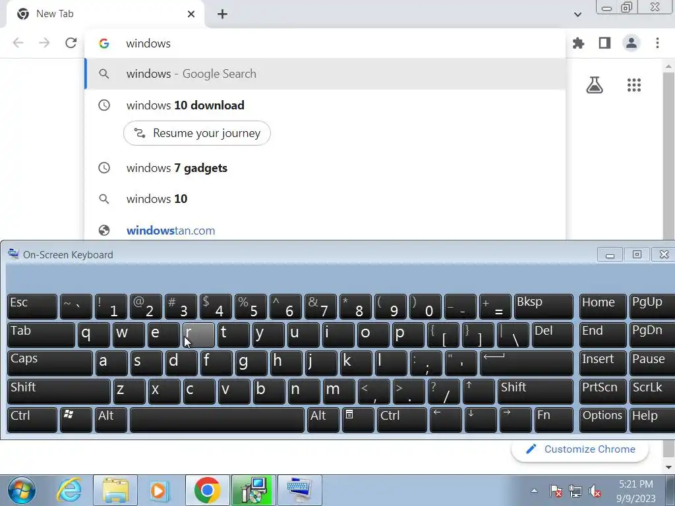Go forward with the right arrow icon
This screenshot has height=506, width=675.
click(44, 43)
